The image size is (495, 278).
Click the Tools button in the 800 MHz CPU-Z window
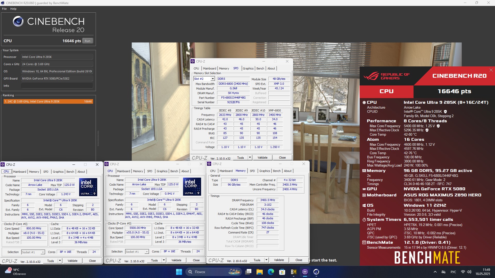pyautogui.click(x=51, y=261)
